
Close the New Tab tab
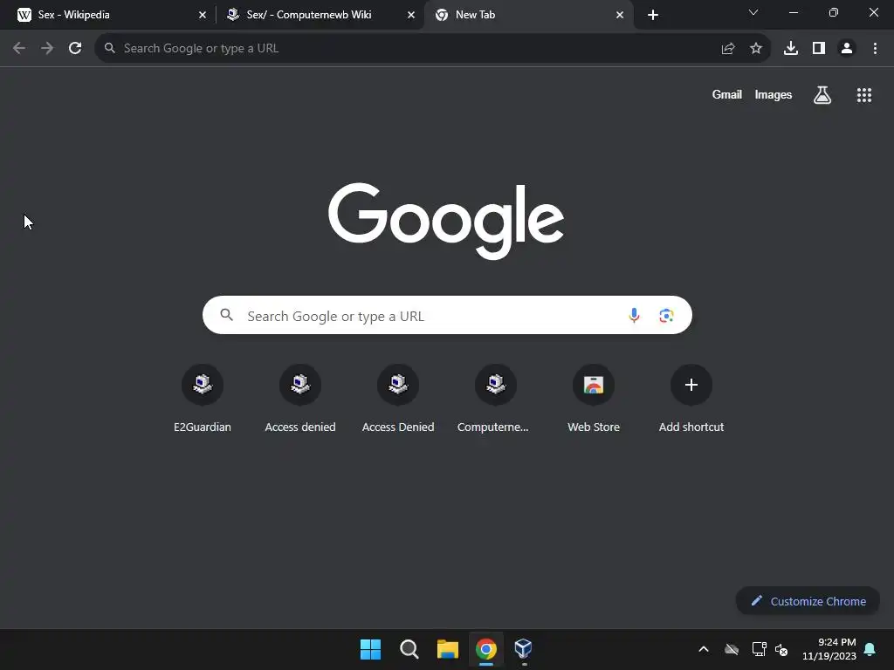coord(620,15)
